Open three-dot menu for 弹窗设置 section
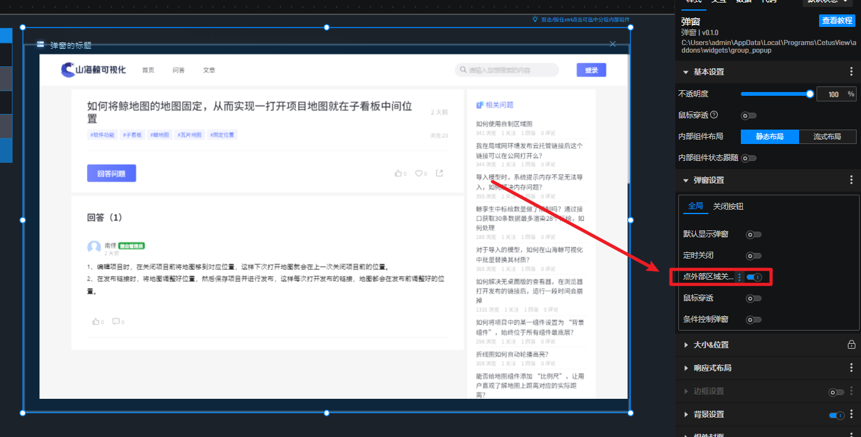861x437 pixels. click(x=851, y=180)
